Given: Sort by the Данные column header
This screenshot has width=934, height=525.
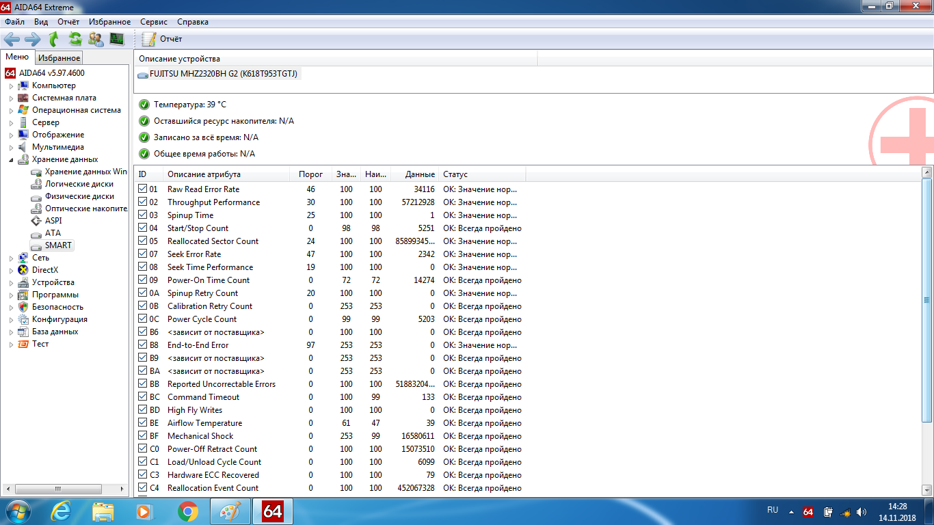Looking at the screenshot, I should (x=415, y=174).
